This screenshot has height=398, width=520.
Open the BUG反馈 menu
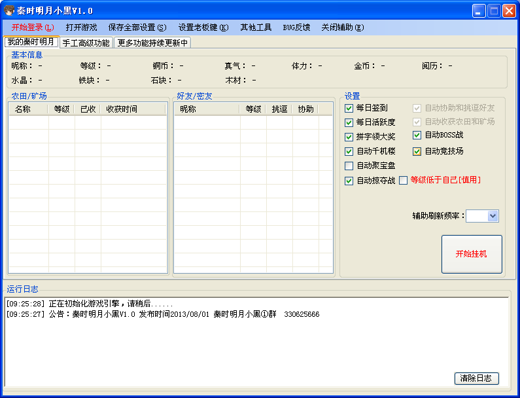[296, 27]
